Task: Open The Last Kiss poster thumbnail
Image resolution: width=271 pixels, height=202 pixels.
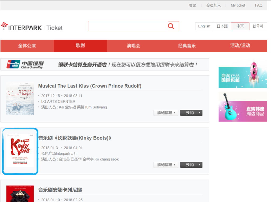Action: point(20,99)
